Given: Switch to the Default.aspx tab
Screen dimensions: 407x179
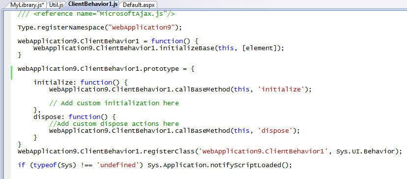Looking at the screenshot, I should click(x=139, y=5).
